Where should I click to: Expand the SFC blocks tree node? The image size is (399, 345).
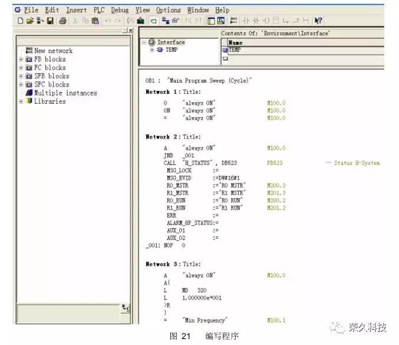(x=21, y=84)
